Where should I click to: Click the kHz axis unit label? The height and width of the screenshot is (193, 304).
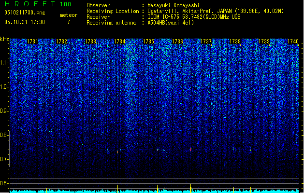[4, 39]
